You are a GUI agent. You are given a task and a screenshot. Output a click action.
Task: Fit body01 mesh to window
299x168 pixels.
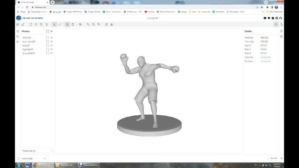(x=48, y=45)
